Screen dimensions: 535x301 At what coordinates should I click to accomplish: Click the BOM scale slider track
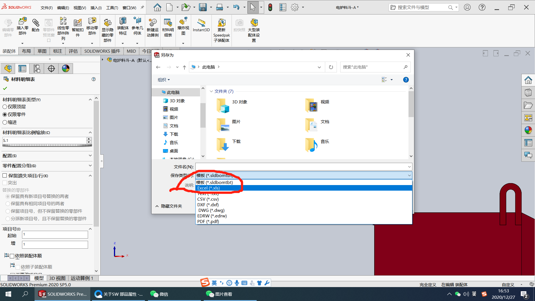pos(47,145)
